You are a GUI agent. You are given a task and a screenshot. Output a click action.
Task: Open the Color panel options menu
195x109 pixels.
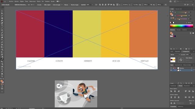pyautogui.click(x=194, y=9)
